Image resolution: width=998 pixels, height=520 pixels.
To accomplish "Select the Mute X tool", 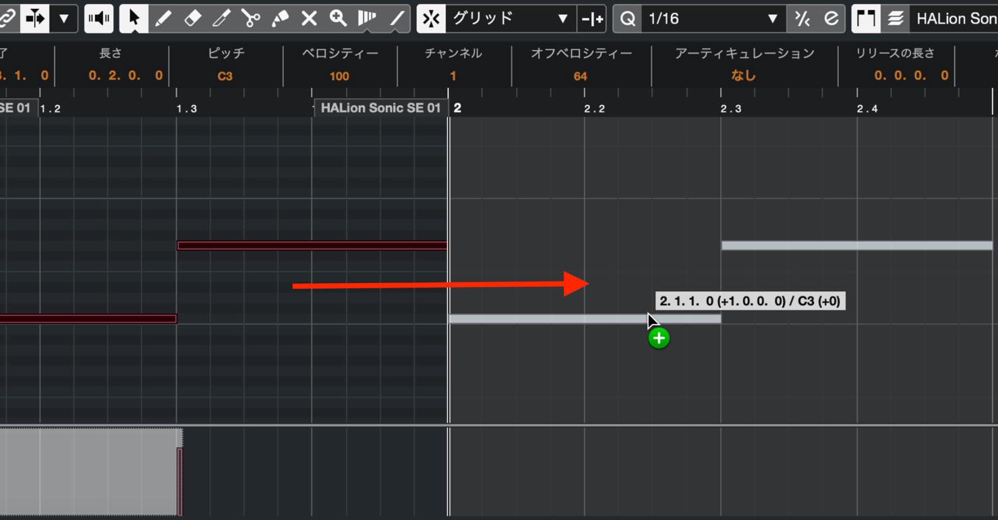I will [309, 19].
